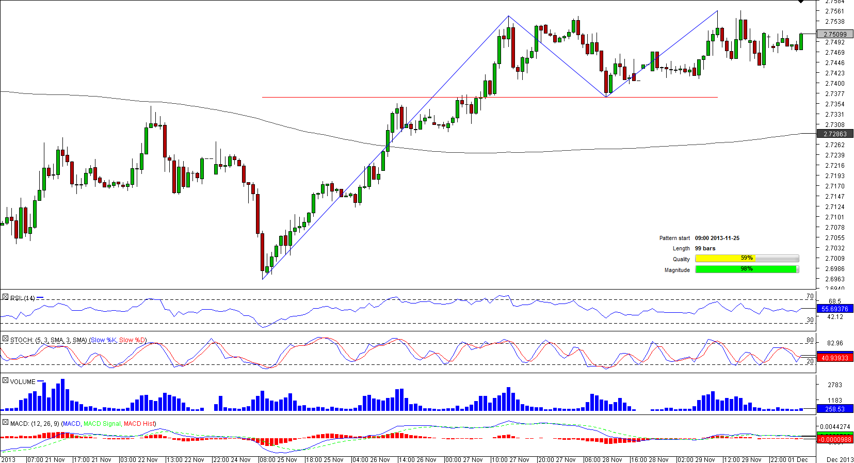Click the Stochastic value label 40.93933

[835, 358]
